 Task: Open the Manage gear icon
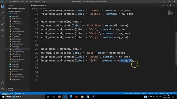3,89
